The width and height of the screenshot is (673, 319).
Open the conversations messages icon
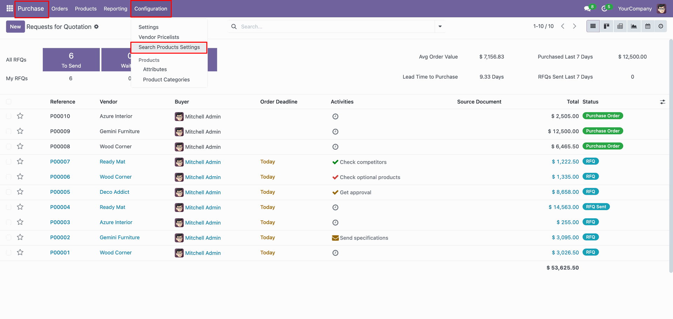(587, 9)
